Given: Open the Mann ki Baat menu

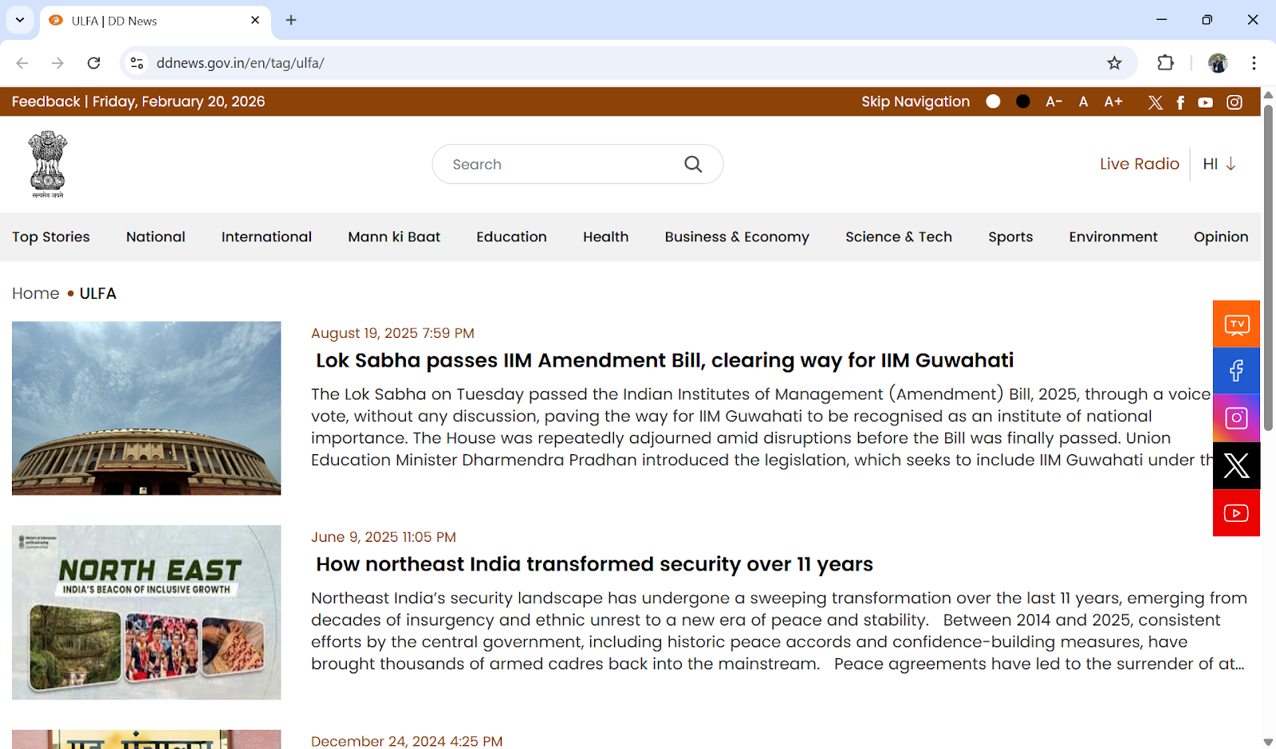Looking at the screenshot, I should point(394,237).
